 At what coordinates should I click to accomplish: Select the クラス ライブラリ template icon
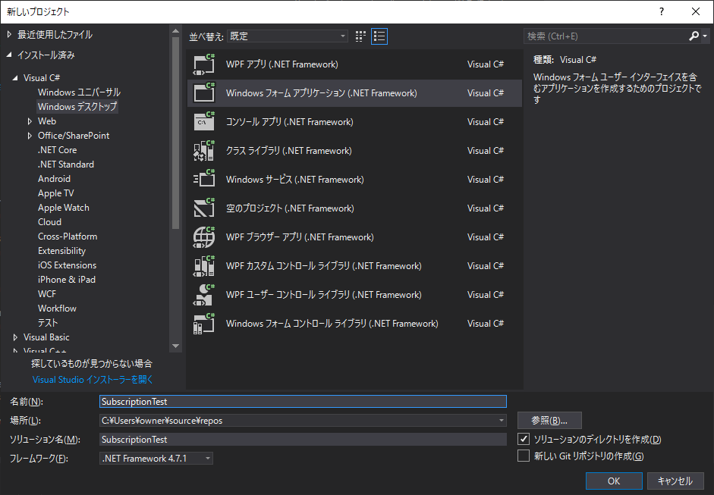coord(204,151)
